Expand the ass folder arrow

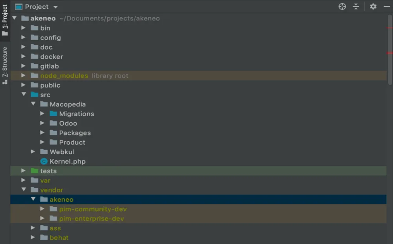[x=33, y=228]
